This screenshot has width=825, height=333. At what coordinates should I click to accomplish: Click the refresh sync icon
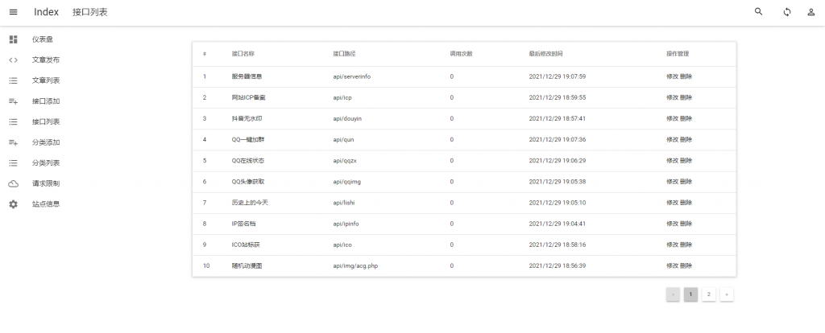pyautogui.click(x=786, y=12)
